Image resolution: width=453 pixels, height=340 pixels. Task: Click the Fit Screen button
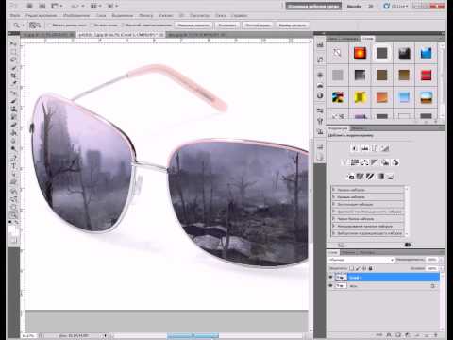point(227,25)
